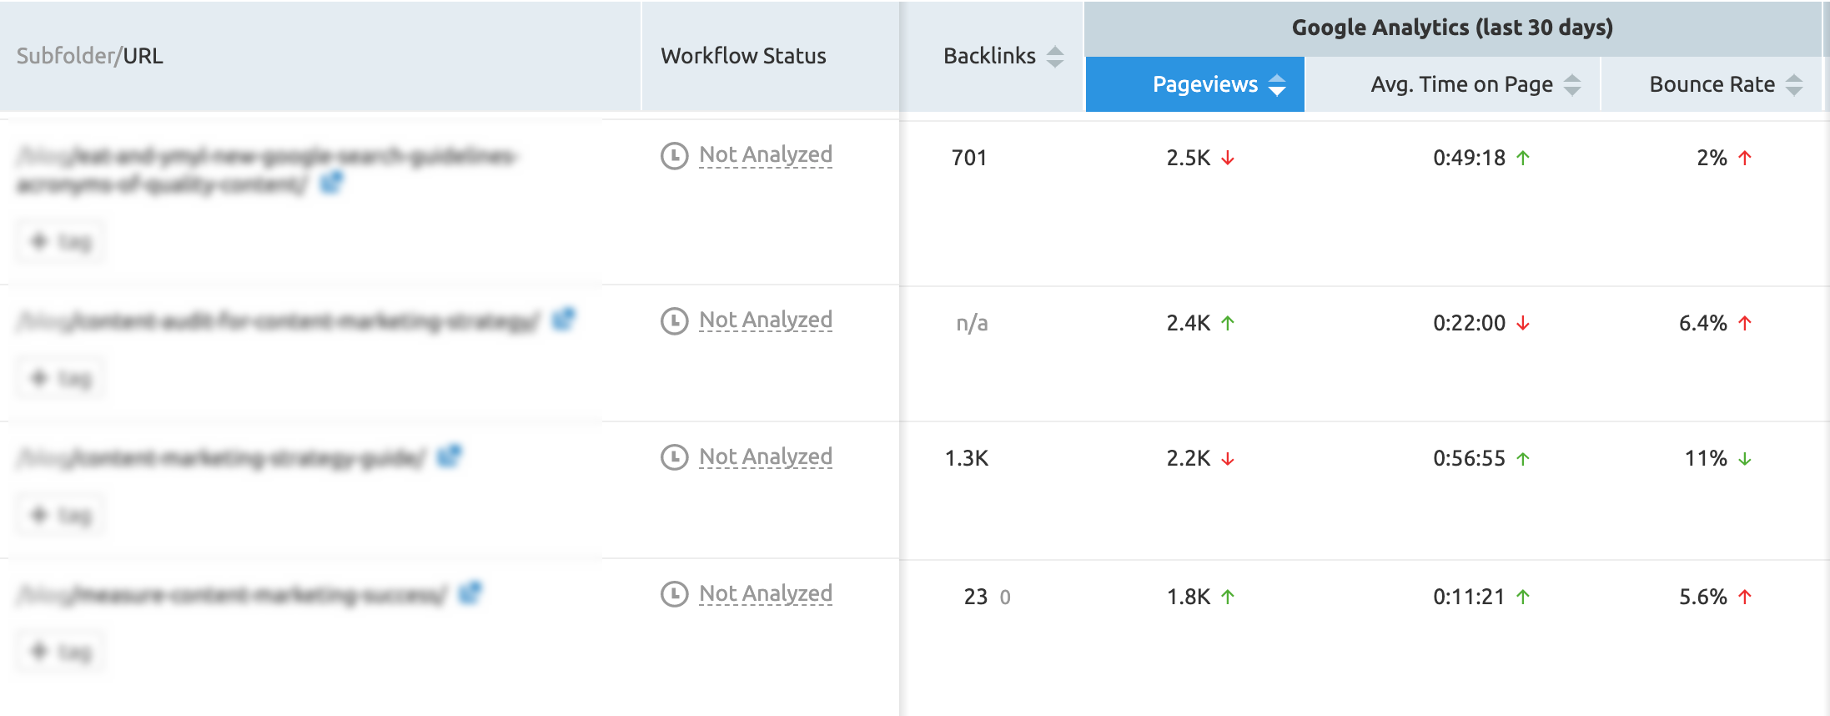Switch to Subfolder view in header

(x=65, y=56)
